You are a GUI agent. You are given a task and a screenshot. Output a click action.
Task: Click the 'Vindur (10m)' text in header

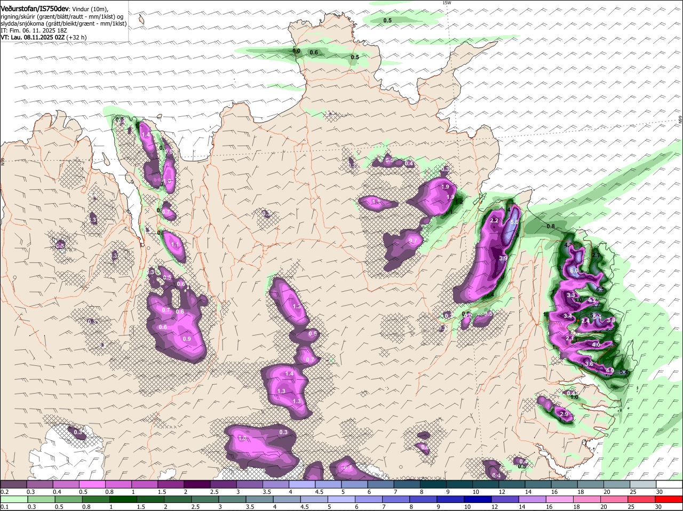pyautogui.click(x=90, y=9)
